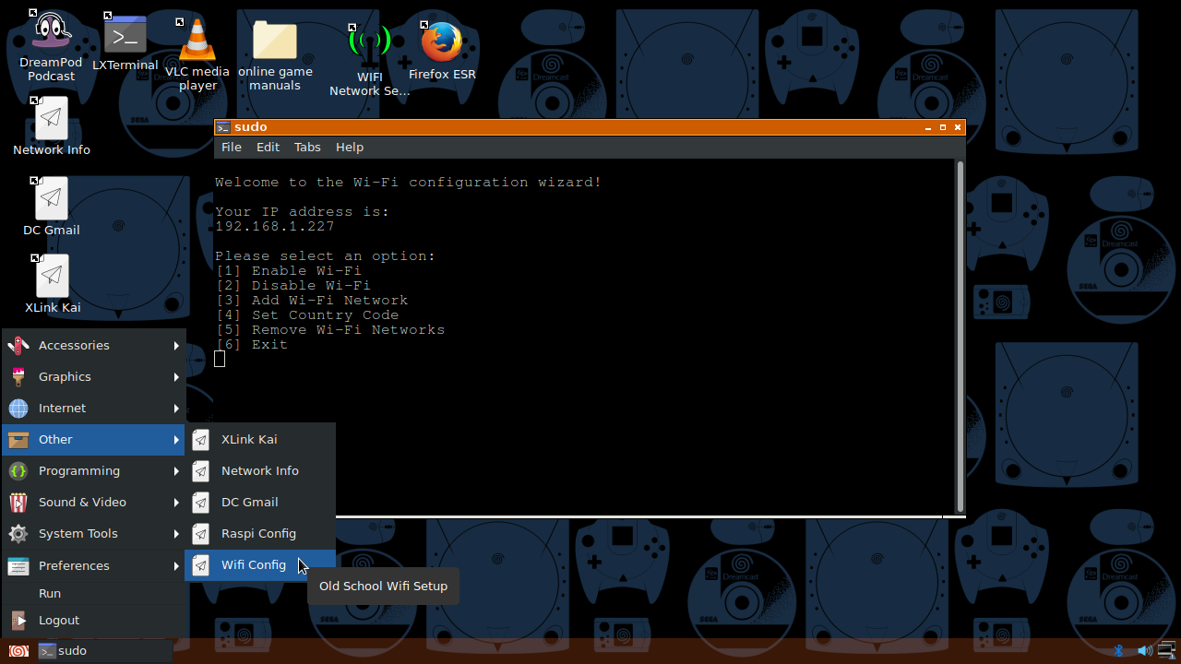The height and width of the screenshot is (664, 1181).
Task: Click the Preferences category icon
Action: tap(18, 566)
